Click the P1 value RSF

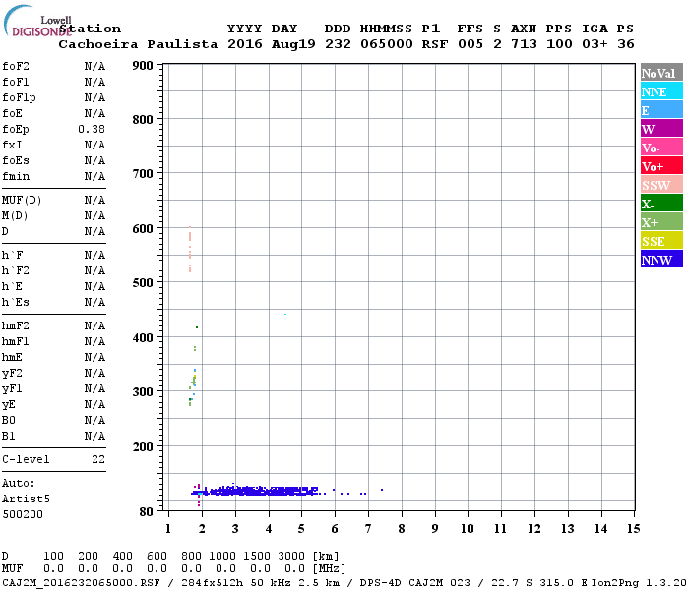435,44
